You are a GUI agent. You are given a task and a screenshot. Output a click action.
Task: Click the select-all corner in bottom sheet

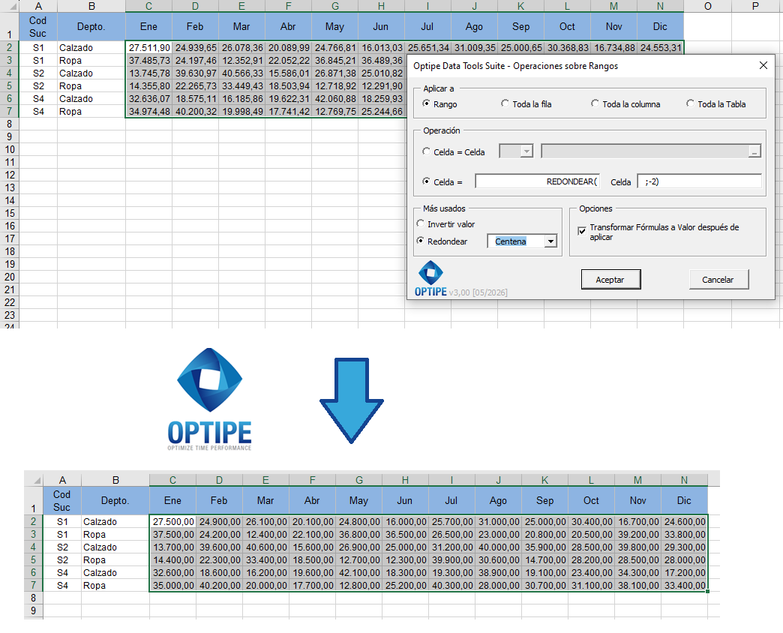(34, 480)
